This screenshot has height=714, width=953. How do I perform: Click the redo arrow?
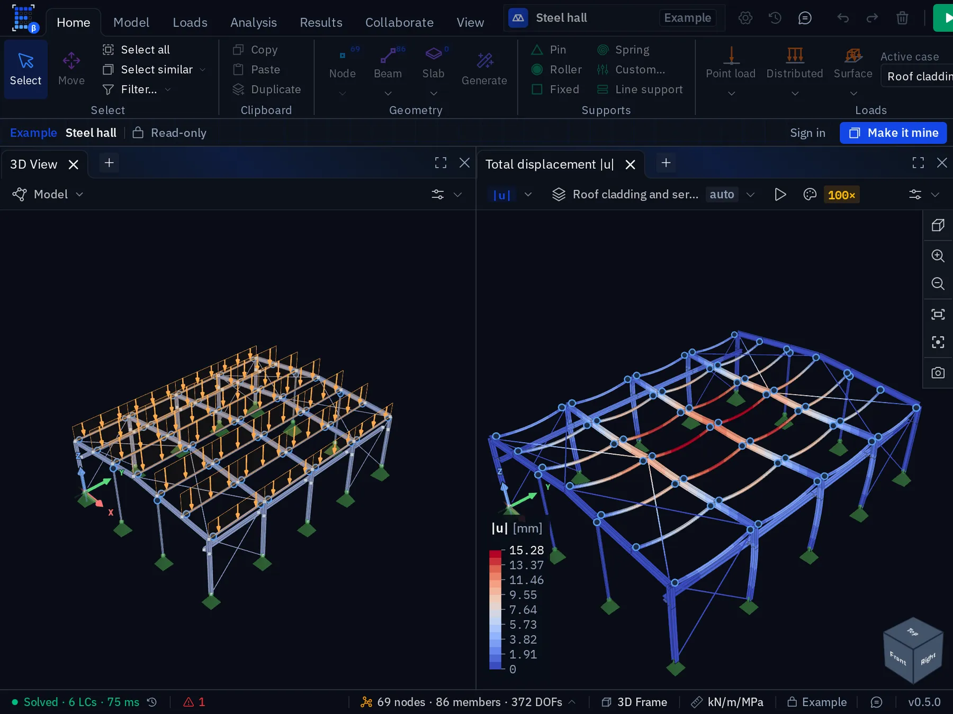[872, 18]
